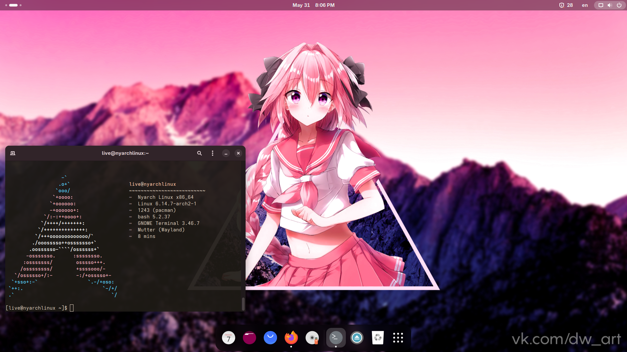627x352 pixels.
Task: Minimize the terminal window
Action: (226, 153)
